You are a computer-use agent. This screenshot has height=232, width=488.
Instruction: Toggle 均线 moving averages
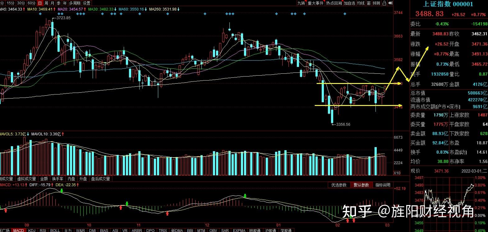[361, 3]
